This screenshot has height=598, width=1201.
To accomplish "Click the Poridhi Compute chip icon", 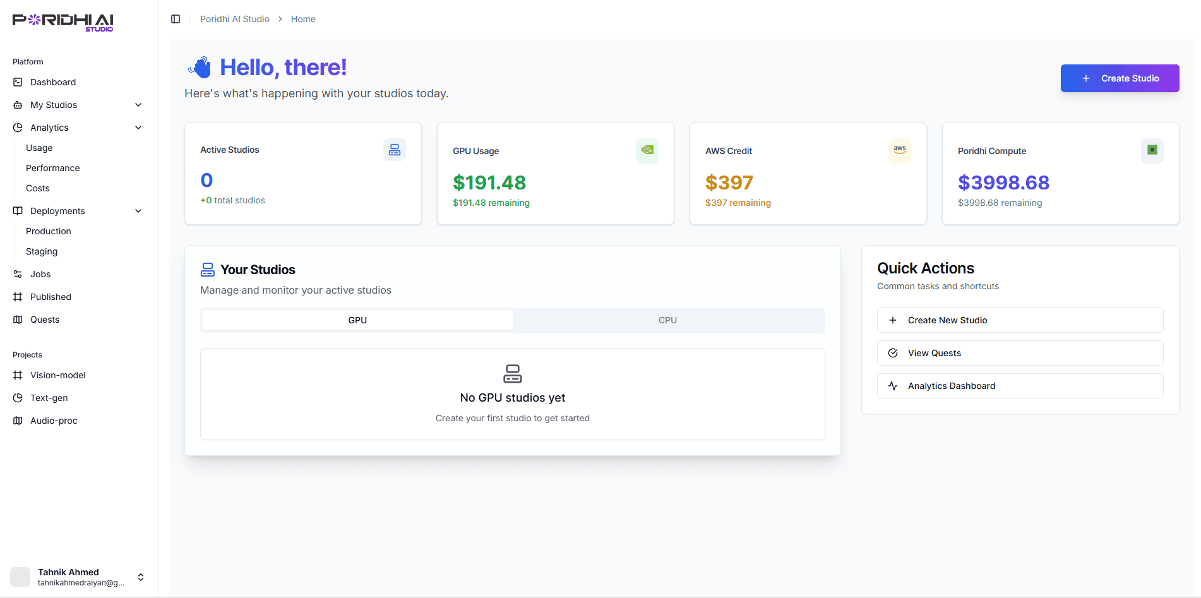I will click(x=1152, y=150).
